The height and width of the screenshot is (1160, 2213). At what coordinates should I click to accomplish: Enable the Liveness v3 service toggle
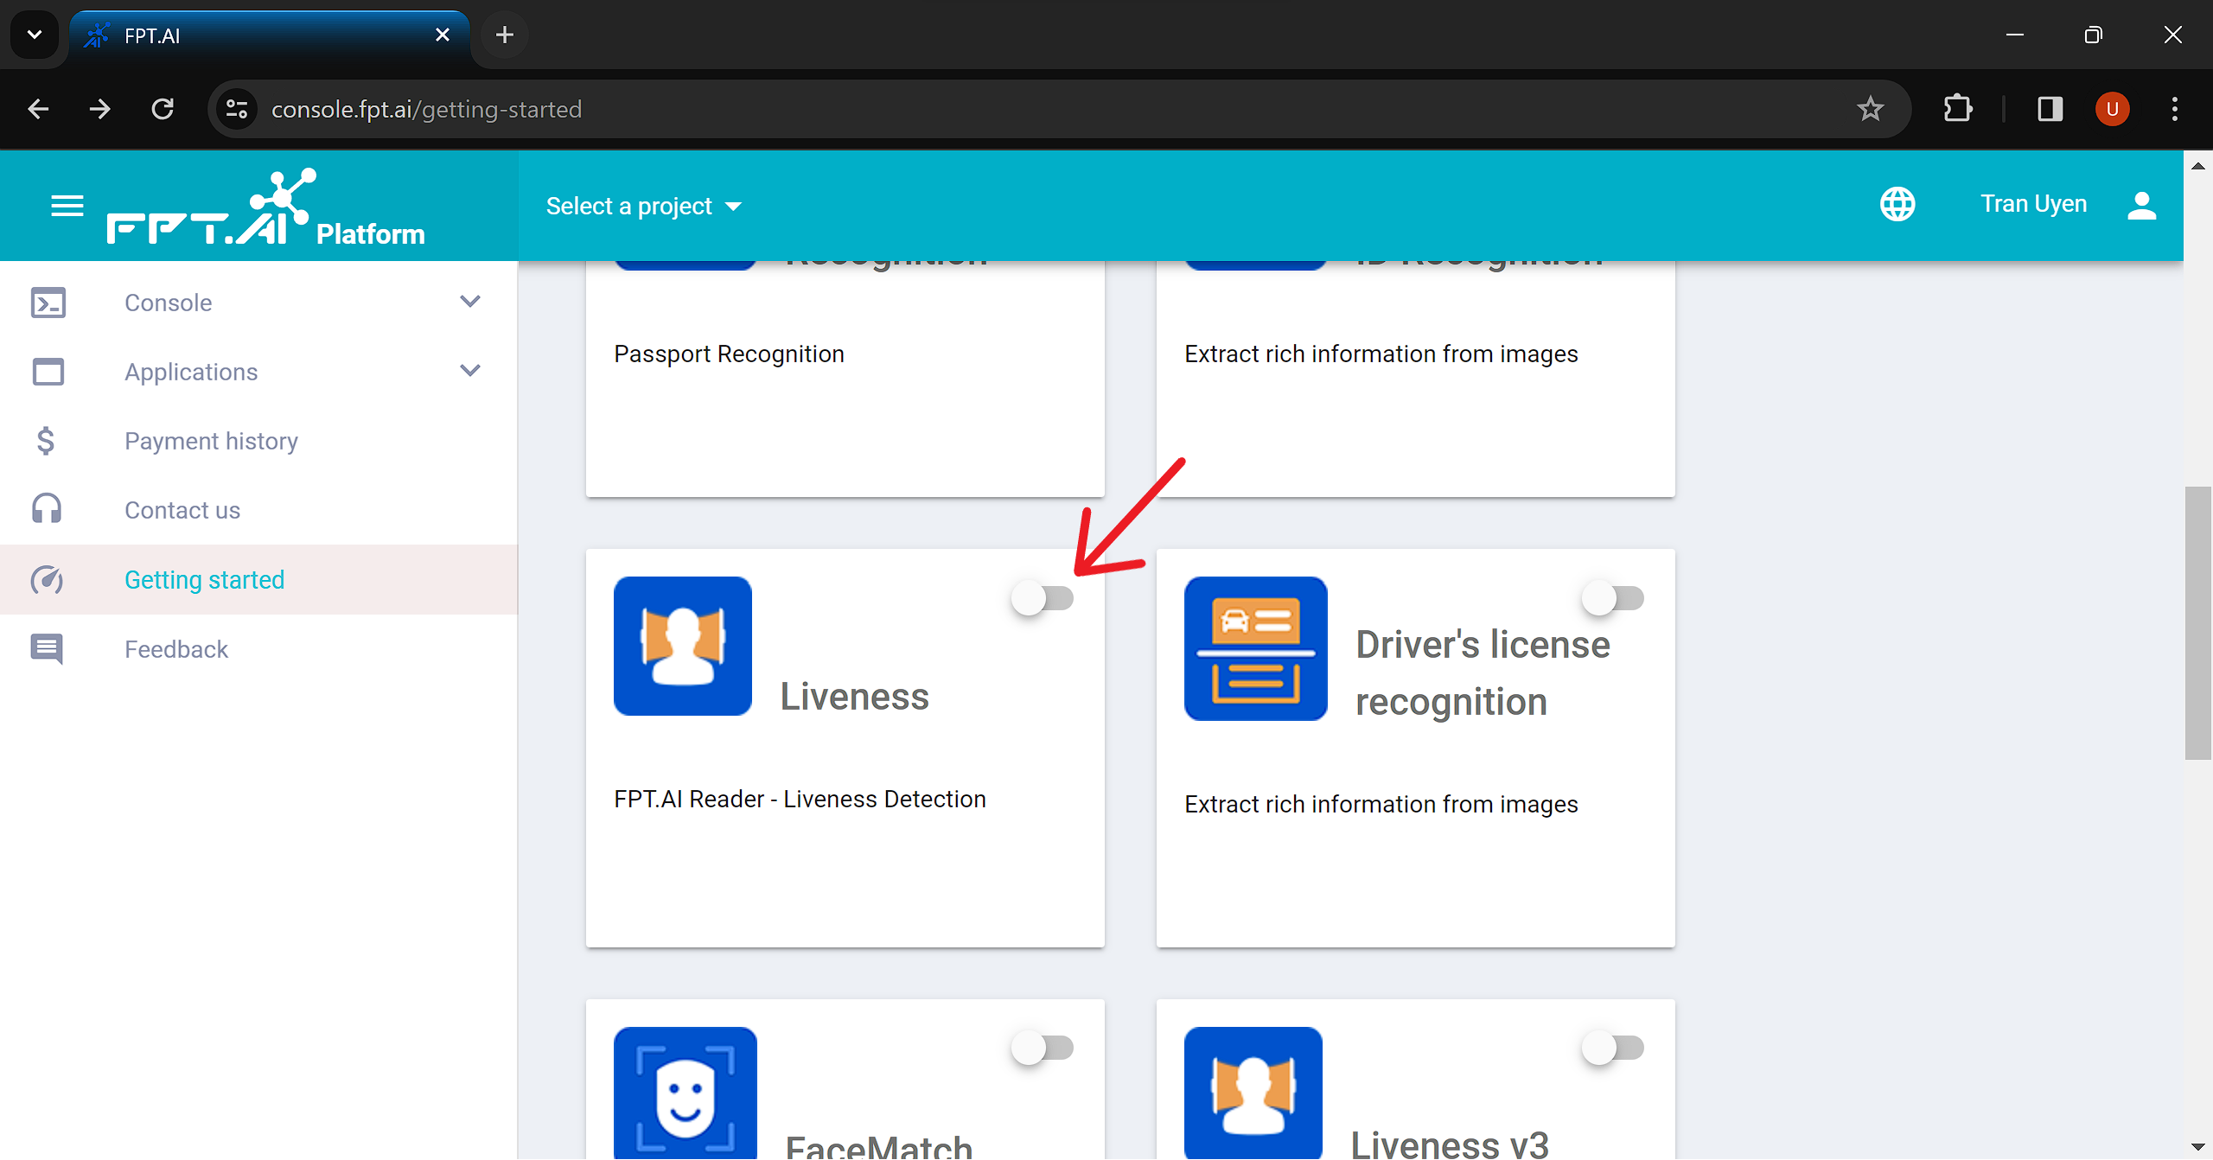1613,1048
